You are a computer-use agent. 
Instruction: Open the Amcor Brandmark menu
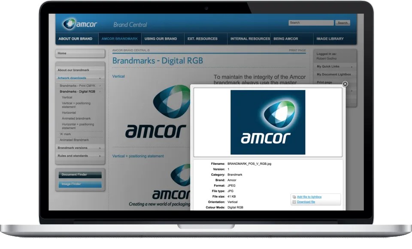tap(120, 39)
